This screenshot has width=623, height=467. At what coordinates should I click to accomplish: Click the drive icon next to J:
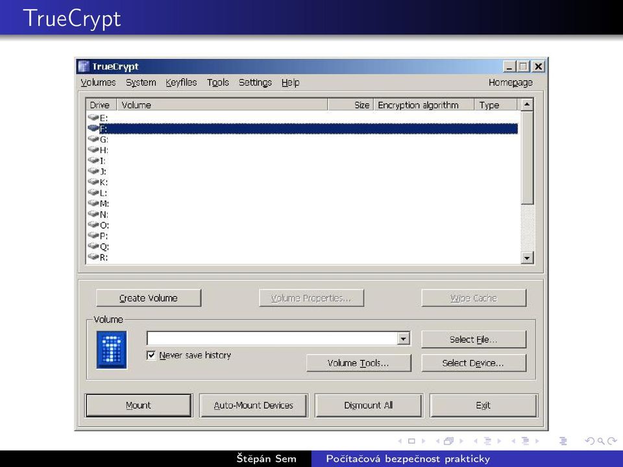(93, 171)
